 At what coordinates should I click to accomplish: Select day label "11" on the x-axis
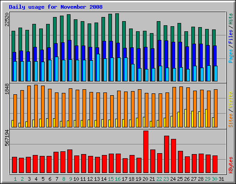(x=83, y=179)
